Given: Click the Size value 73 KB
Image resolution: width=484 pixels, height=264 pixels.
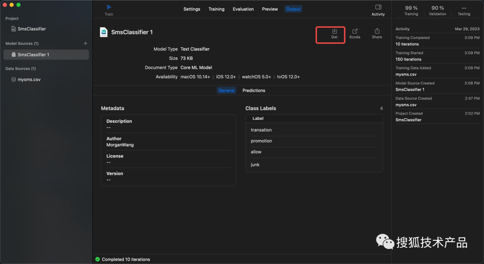Looking at the screenshot, I should [x=186, y=58].
